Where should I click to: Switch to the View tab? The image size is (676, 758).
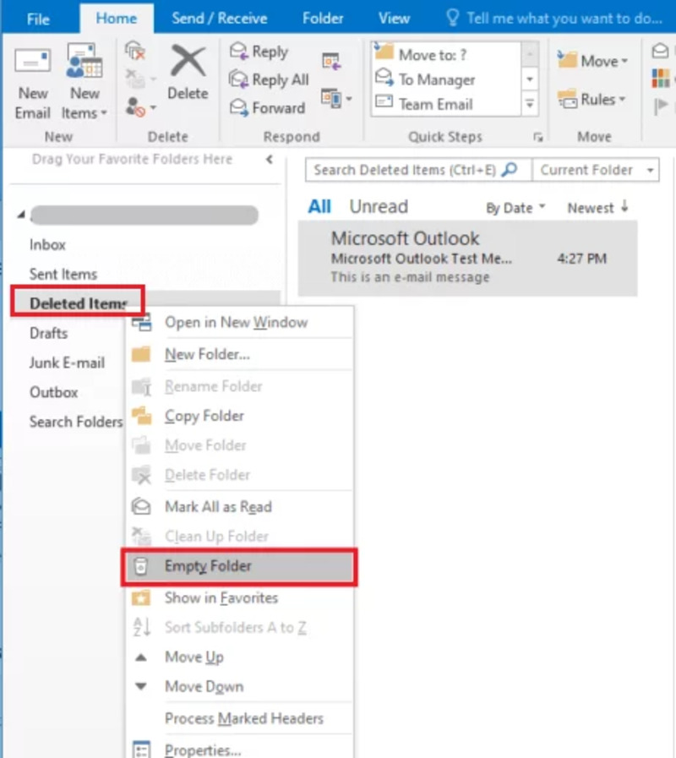tap(394, 19)
